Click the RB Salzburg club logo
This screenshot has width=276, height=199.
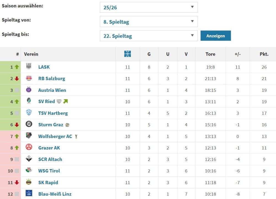(29, 78)
